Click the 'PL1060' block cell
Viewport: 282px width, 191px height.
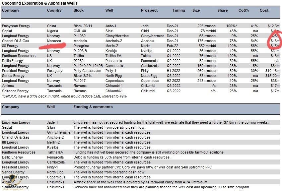[x=80, y=36]
